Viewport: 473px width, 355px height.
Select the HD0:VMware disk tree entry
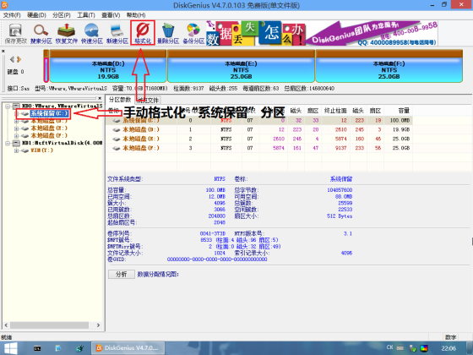click(x=62, y=106)
